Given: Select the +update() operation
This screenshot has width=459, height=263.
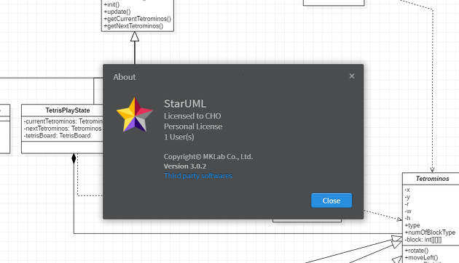Looking at the screenshot, I should click(117, 12).
